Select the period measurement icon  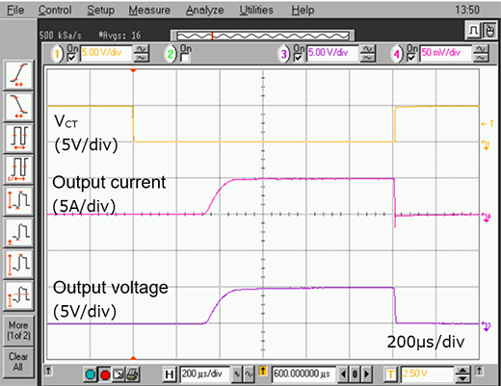tap(18, 138)
